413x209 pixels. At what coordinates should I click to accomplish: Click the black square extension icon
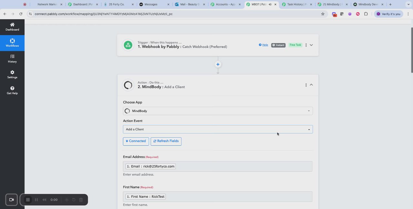click(342, 14)
